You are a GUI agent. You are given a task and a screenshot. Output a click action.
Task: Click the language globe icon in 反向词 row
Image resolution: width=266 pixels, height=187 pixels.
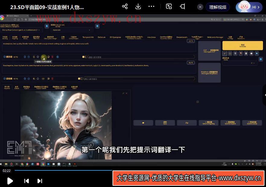pos(25,78)
